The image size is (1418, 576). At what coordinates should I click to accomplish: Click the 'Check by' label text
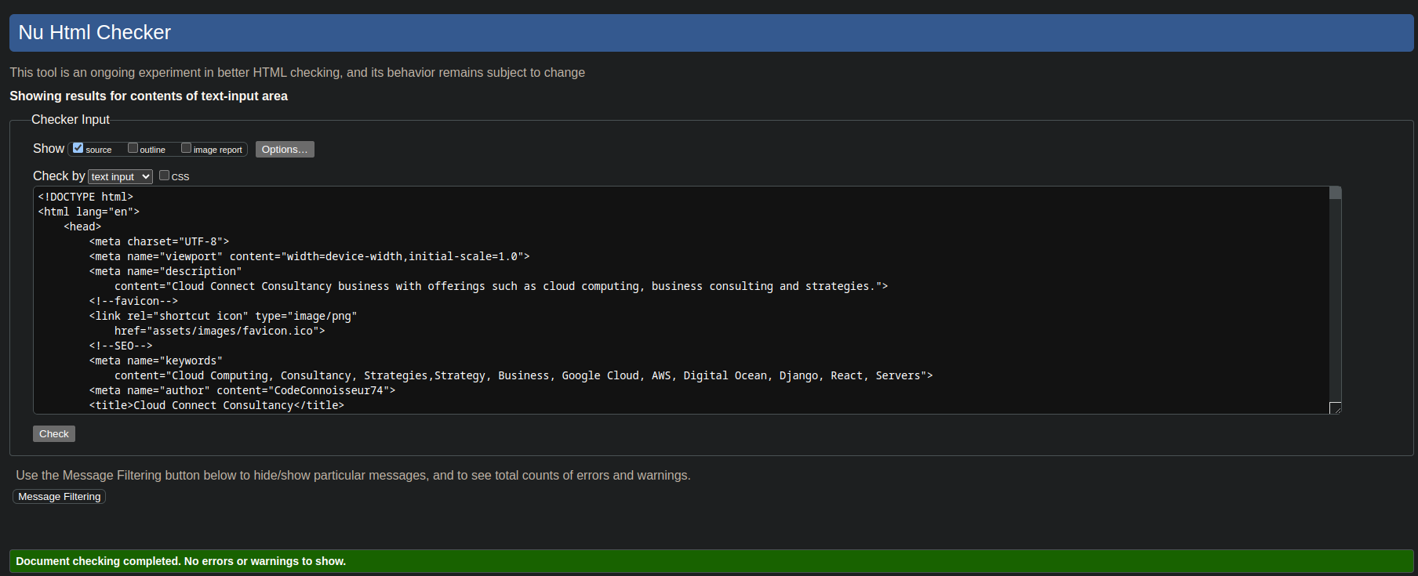pos(59,176)
